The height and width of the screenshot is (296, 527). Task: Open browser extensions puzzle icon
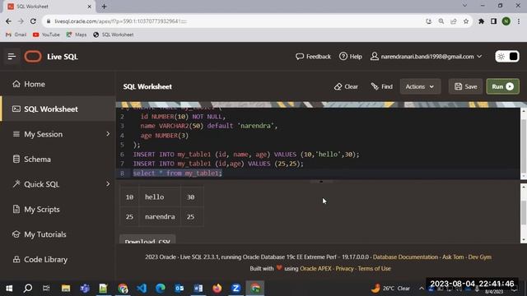coord(481,21)
